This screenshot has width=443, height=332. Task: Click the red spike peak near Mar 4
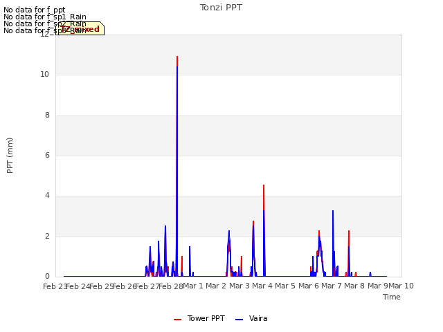point(264,186)
